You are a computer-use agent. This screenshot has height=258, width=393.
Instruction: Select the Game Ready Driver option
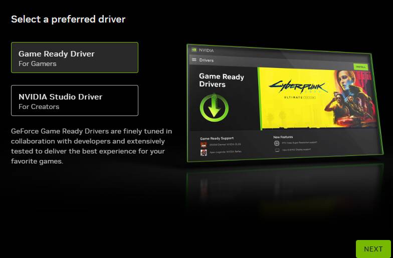click(74, 57)
